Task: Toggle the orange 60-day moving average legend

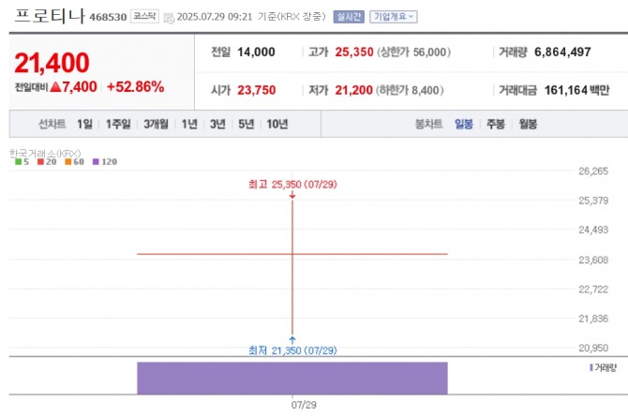Action: pyautogui.click(x=74, y=162)
